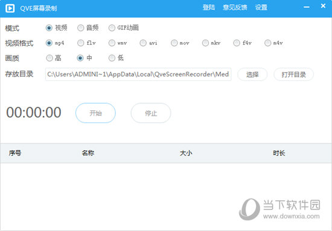Start recording with the 开始 button
This screenshot has height=231, width=332.
(95, 113)
